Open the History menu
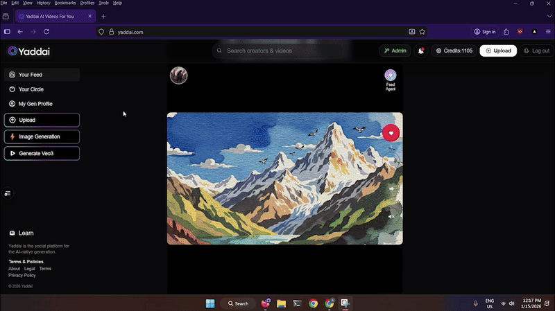The image size is (555, 311). (x=43, y=3)
